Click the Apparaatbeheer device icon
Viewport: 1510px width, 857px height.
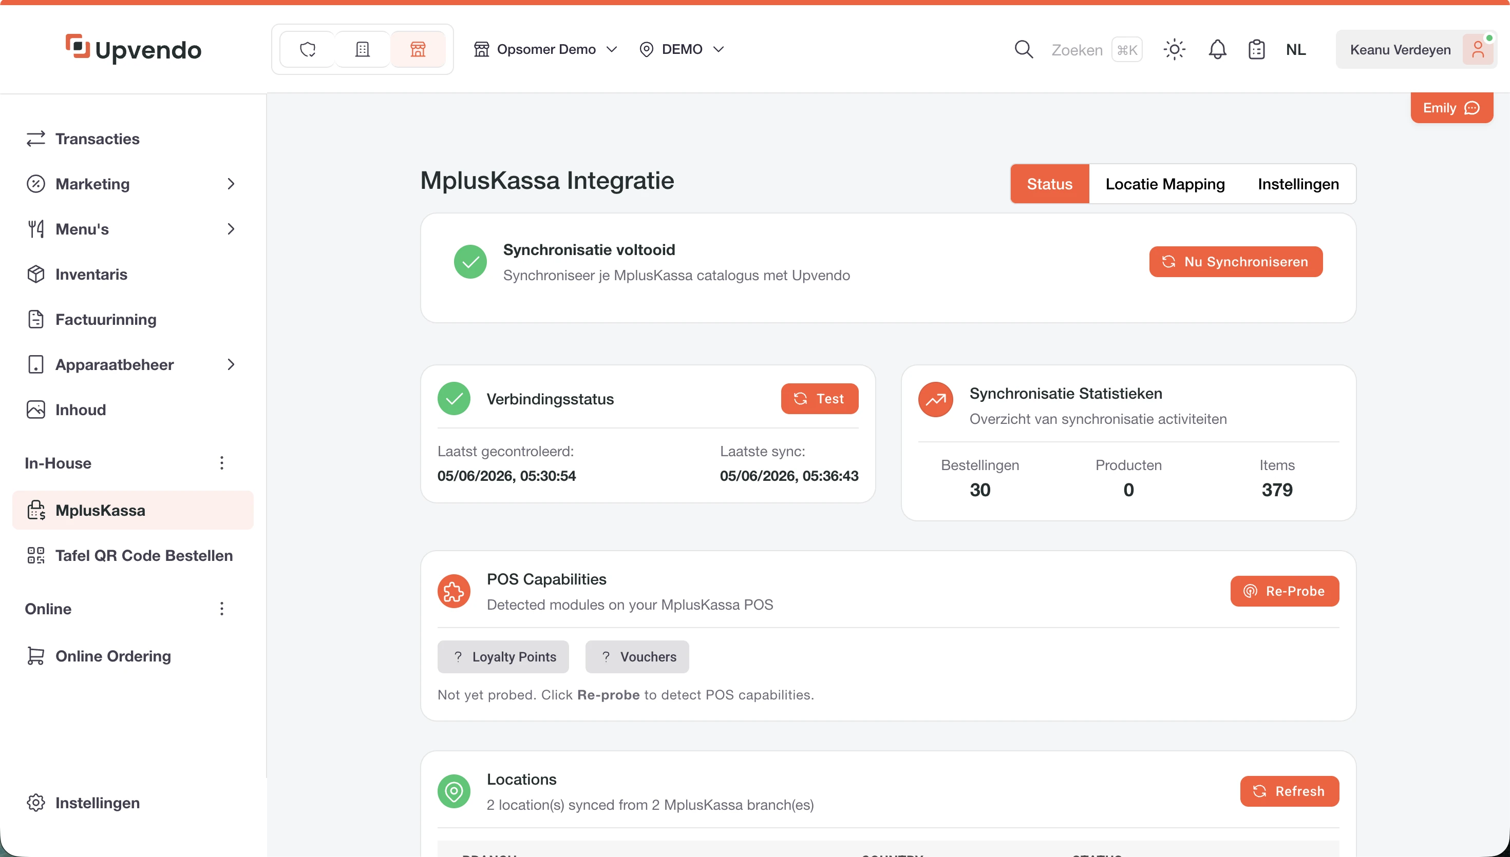[x=36, y=365]
